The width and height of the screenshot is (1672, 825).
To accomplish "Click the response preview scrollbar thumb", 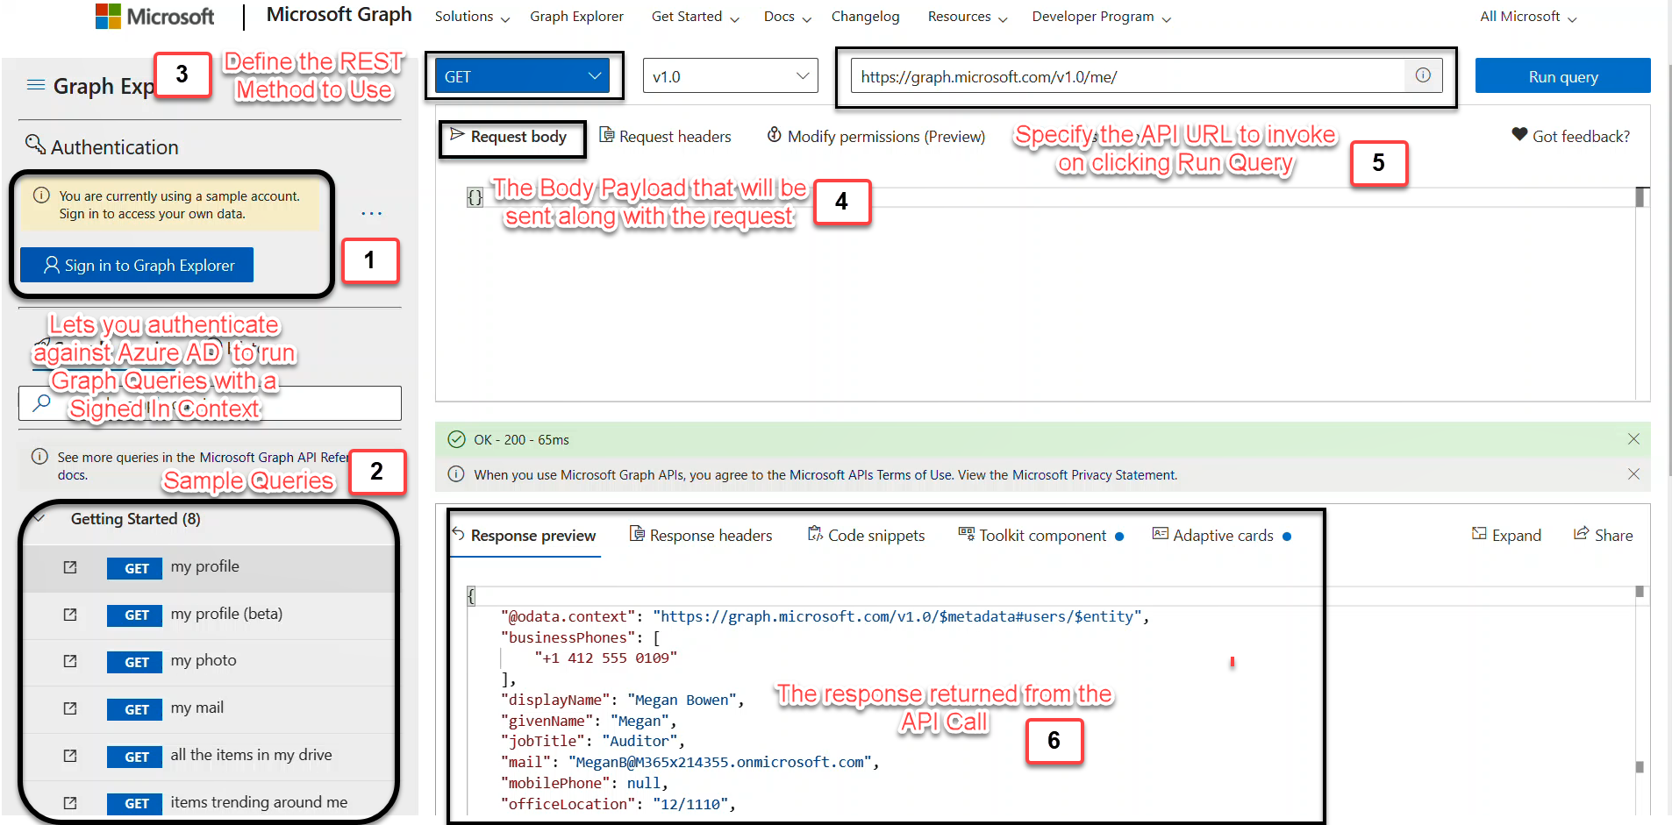I will coord(1640,592).
